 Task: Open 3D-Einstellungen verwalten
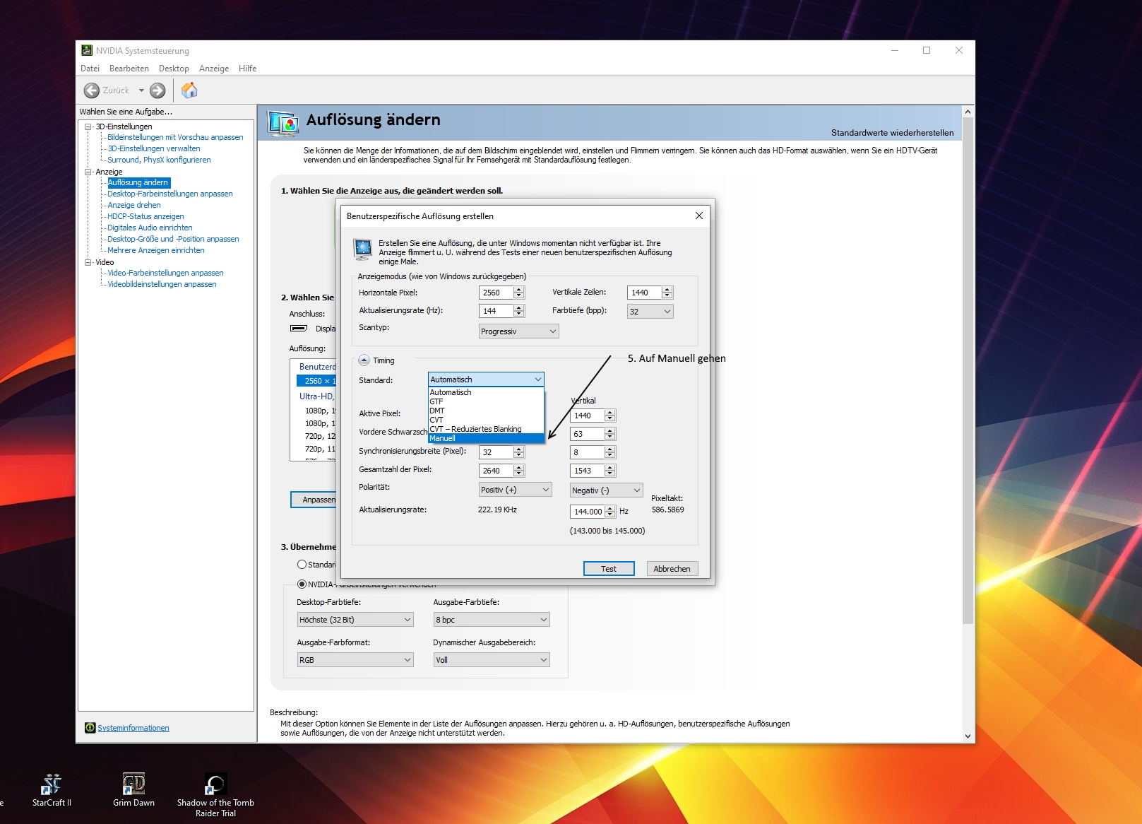(154, 148)
